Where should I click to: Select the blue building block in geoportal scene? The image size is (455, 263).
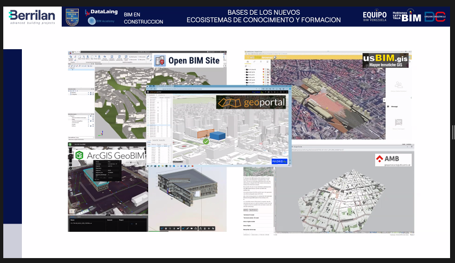click(x=218, y=136)
